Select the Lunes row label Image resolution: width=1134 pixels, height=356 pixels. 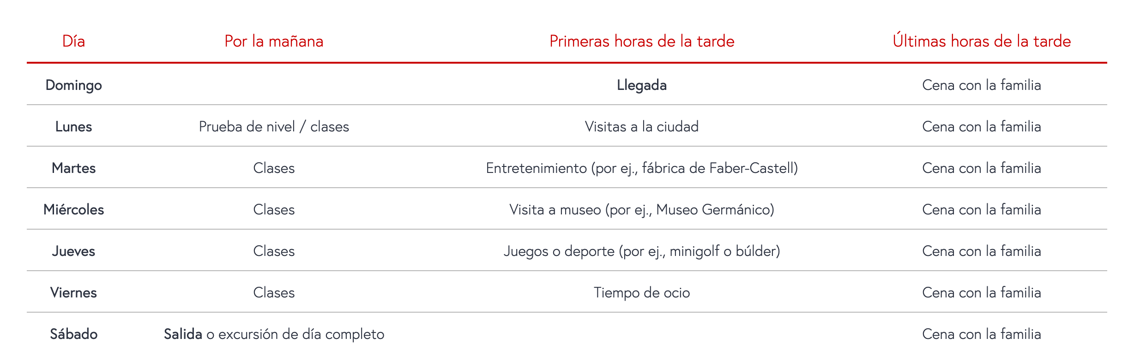pyautogui.click(x=73, y=127)
